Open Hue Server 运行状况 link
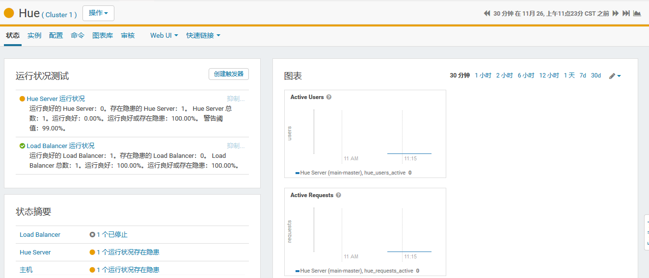 (x=55, y=99)
